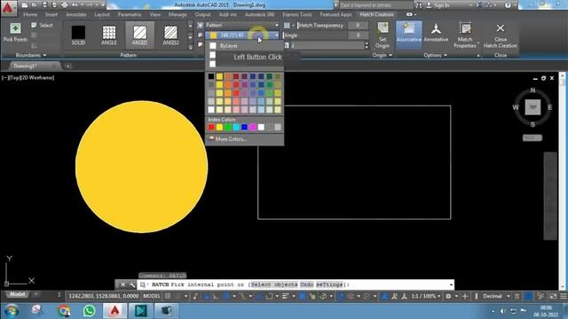
Task: Click the hatch pattern scale field
Action: coord(327,45)
